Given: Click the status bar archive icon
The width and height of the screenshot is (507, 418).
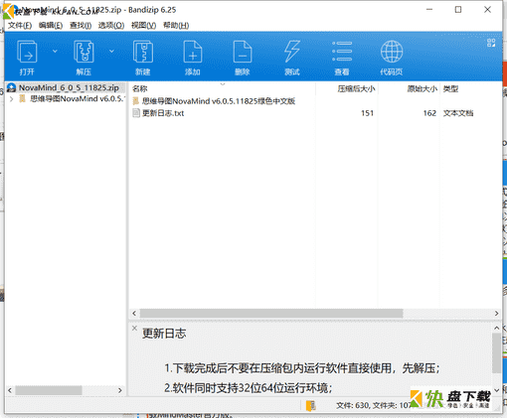Looking at the screenshot, I should 311,405.
